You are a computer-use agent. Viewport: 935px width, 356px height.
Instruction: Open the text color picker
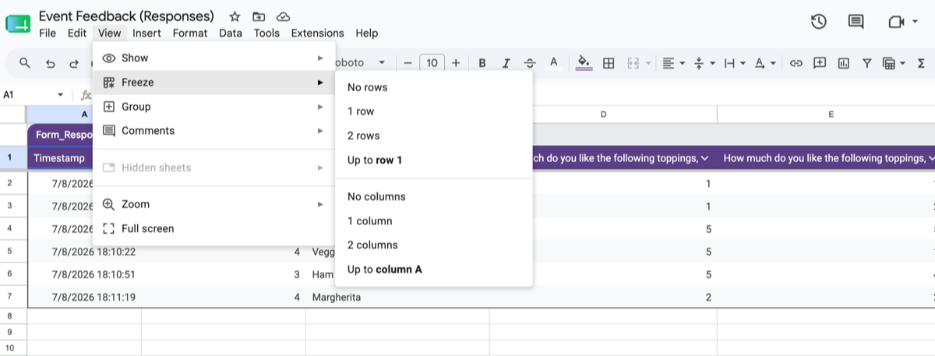(x=554, y=63)
